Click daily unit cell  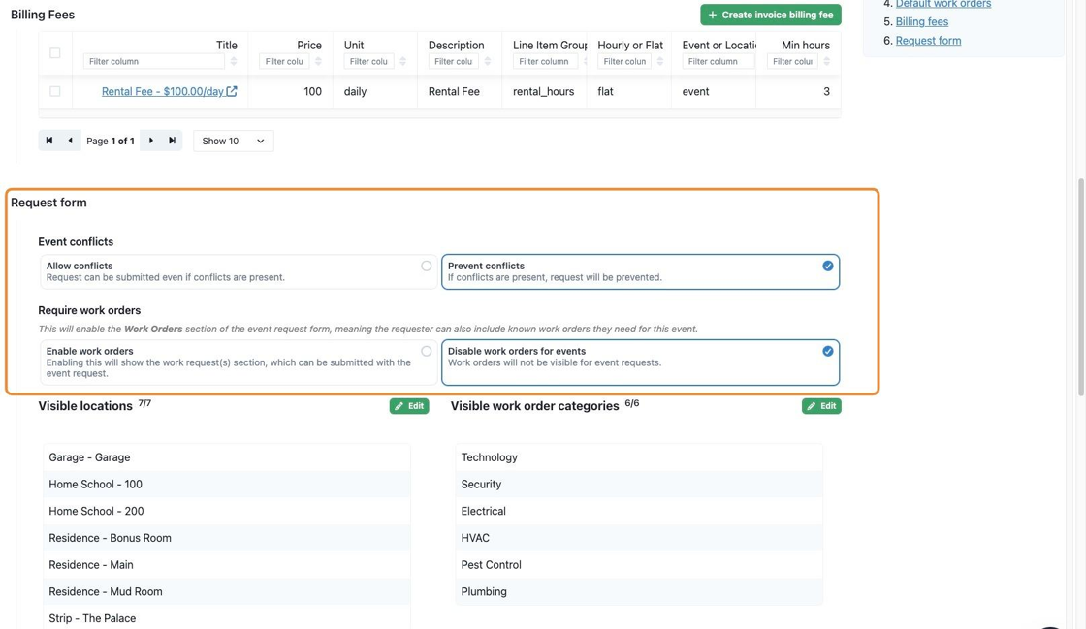click(374, 91)
